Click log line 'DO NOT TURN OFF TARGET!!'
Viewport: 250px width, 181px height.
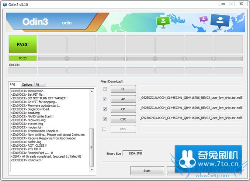39,98
